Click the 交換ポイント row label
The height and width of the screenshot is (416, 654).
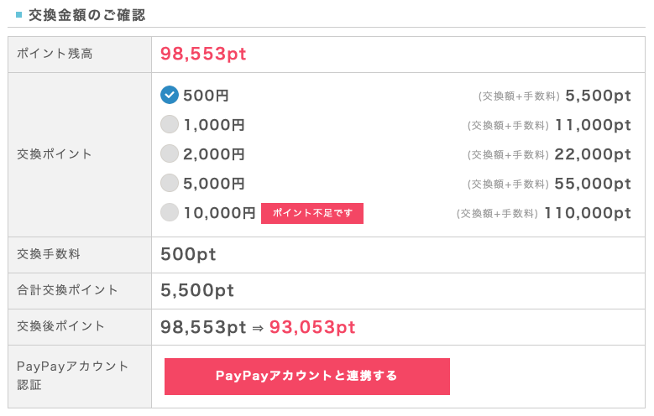coord(55,154)
